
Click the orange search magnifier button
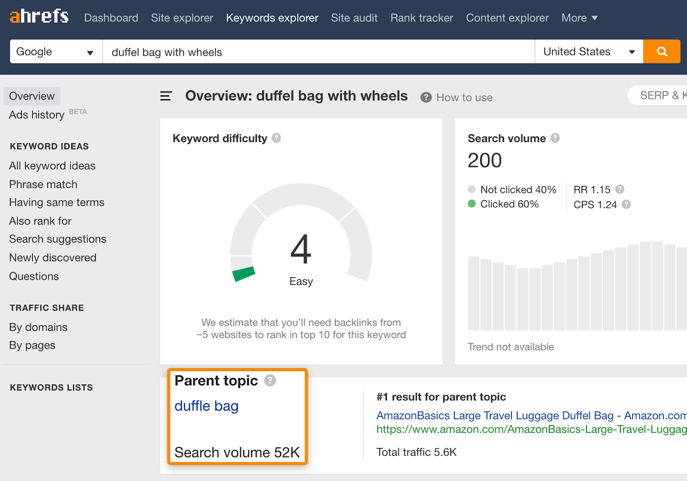662,51
